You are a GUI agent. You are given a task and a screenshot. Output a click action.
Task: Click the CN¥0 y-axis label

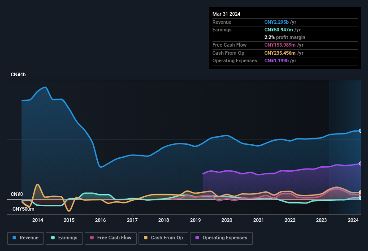coord(17,194)
